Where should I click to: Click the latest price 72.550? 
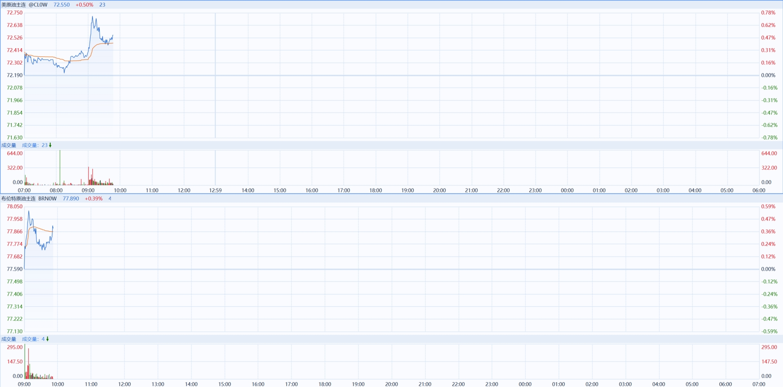pos(62,5)
